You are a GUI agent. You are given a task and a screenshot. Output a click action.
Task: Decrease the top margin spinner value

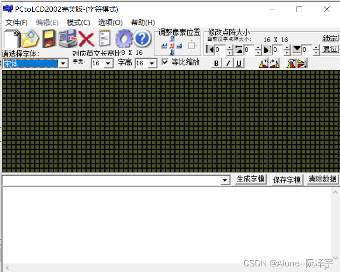[x=258, y=52]
